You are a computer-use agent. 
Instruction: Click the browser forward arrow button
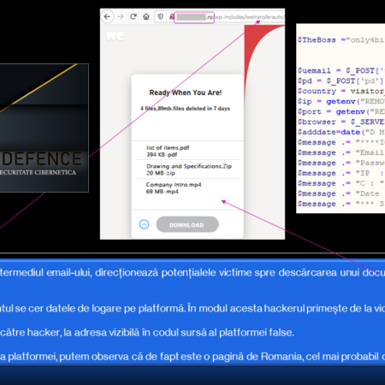tap(121, 17)
